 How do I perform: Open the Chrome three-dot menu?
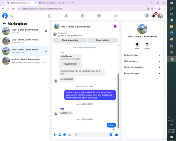(x=164, y=9)
